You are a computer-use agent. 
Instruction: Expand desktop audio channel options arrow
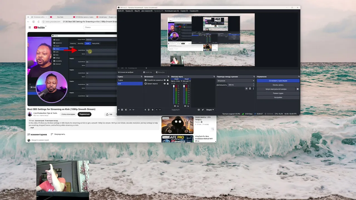(x=181, y=81)
